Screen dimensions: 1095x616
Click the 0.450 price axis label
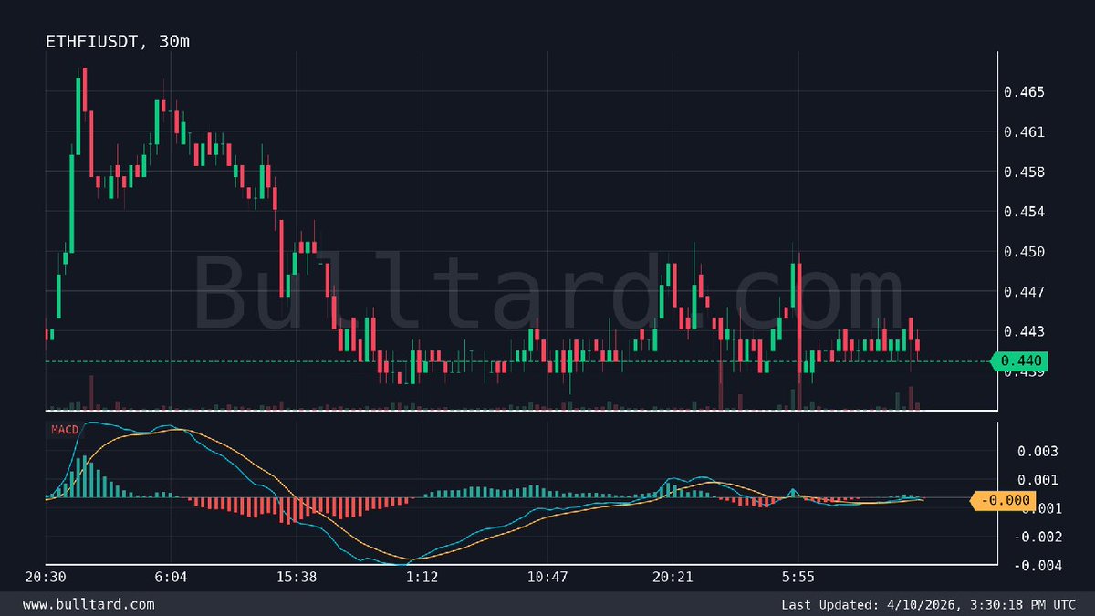coord(1023,252)
